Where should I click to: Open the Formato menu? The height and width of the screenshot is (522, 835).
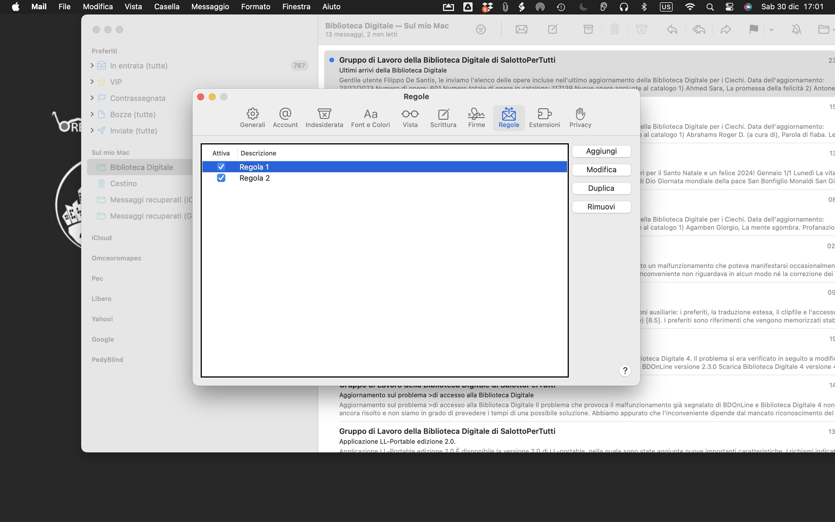[x=255, y=7]
